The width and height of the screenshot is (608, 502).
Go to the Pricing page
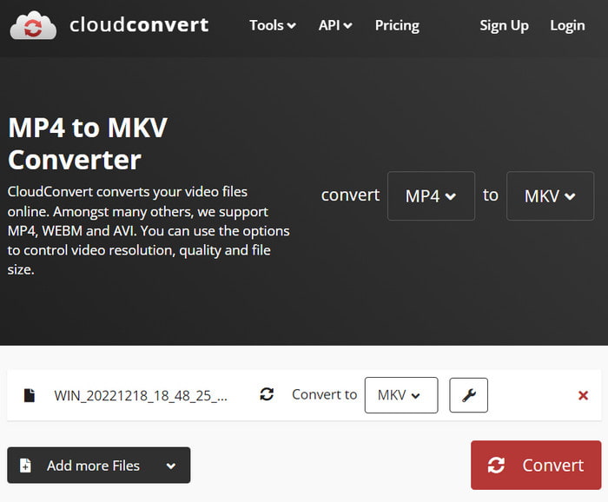[397, 25]
